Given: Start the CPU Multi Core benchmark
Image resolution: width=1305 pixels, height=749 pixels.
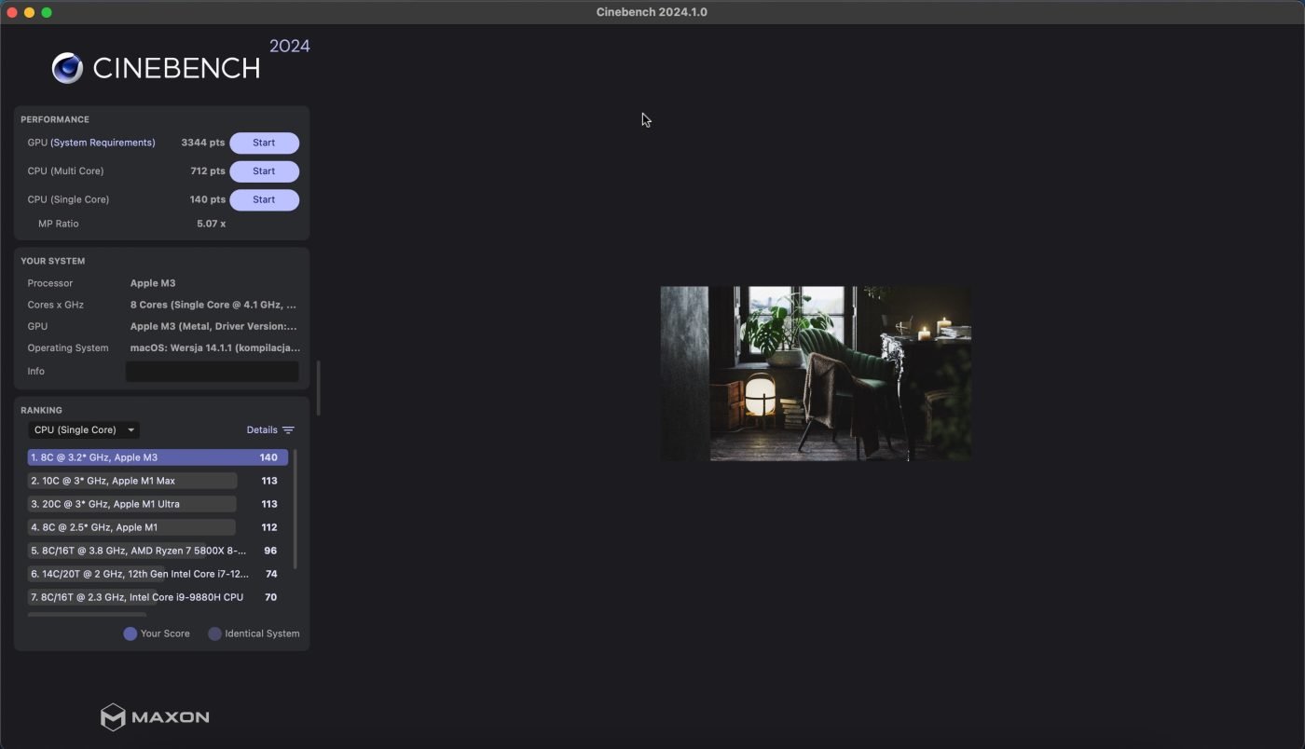Looking at the screenshot, I should (264, 171).
